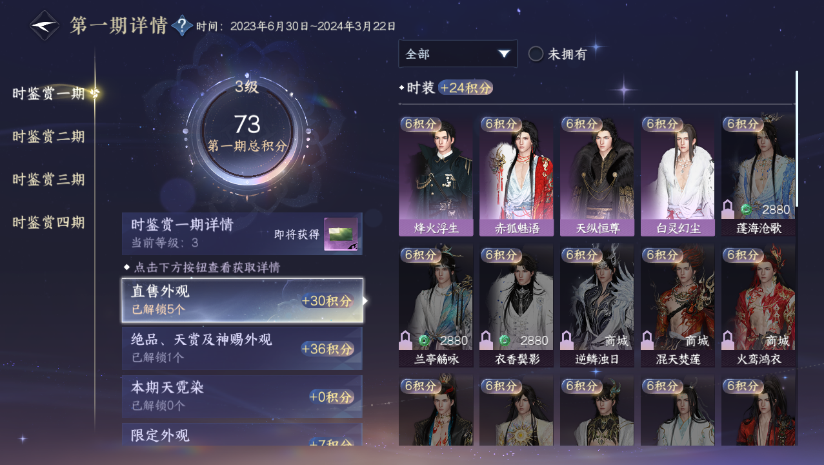Click green jade currency icon on 衣香鬓影
This screenshot has width=824, height=465.
[505, 340]
